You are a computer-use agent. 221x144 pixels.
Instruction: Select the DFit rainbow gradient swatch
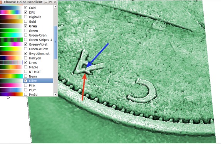[x=11, y=12]
